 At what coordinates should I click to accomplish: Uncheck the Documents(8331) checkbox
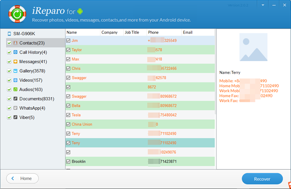click(x=9, y=99)
